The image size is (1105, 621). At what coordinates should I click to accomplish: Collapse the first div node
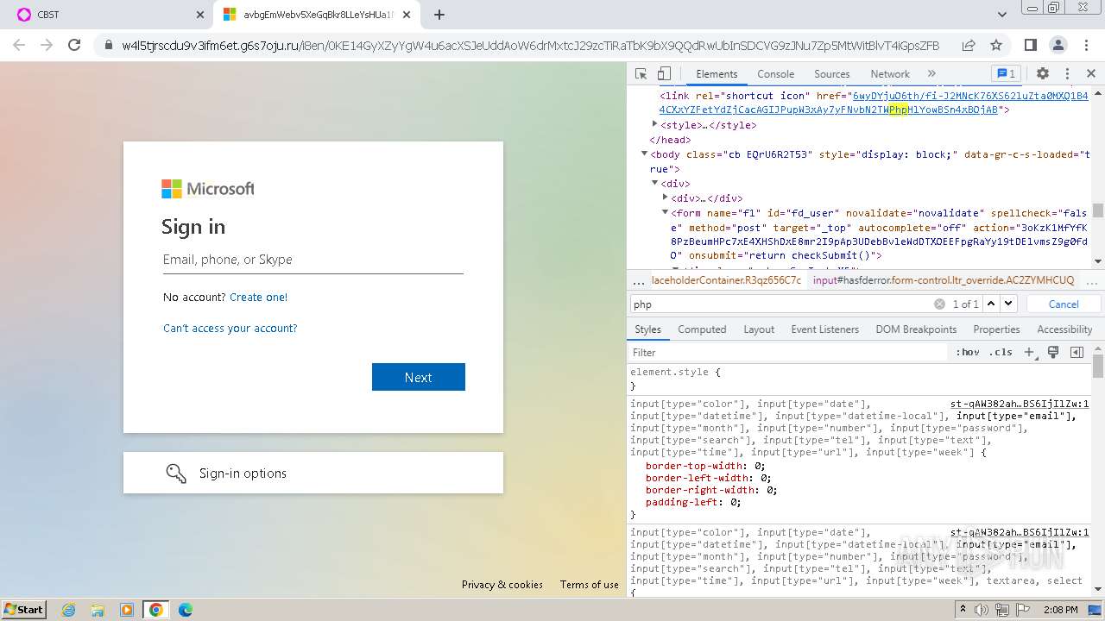coord(654,183)
